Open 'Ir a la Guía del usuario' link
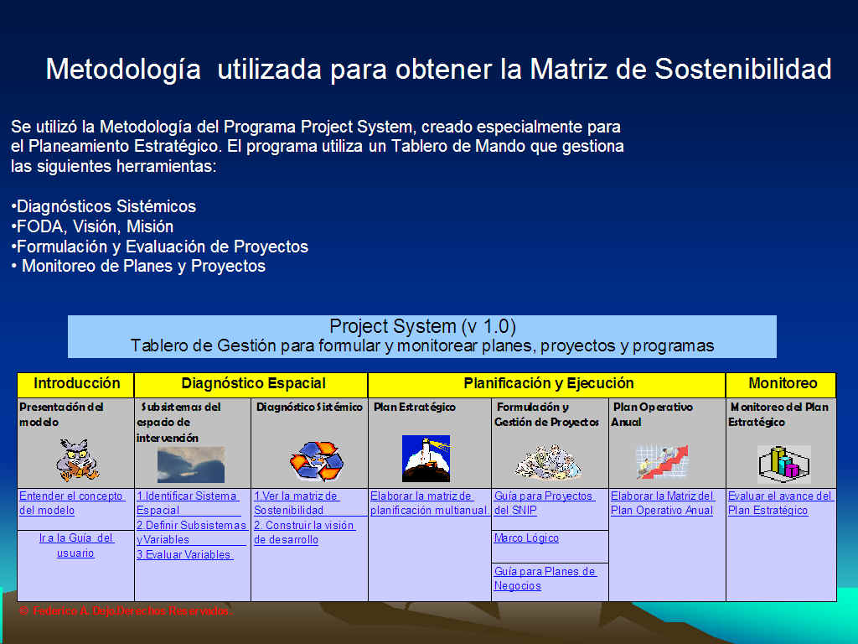The height and width of the screenshot is (644, 858). [76, 545]
